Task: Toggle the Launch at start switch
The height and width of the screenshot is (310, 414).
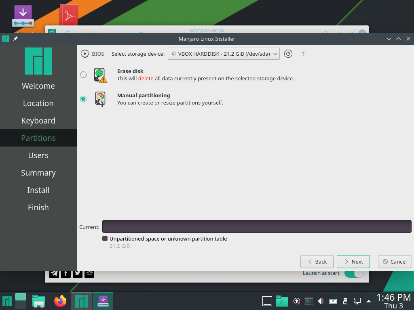Action: (x=354, y=273)
